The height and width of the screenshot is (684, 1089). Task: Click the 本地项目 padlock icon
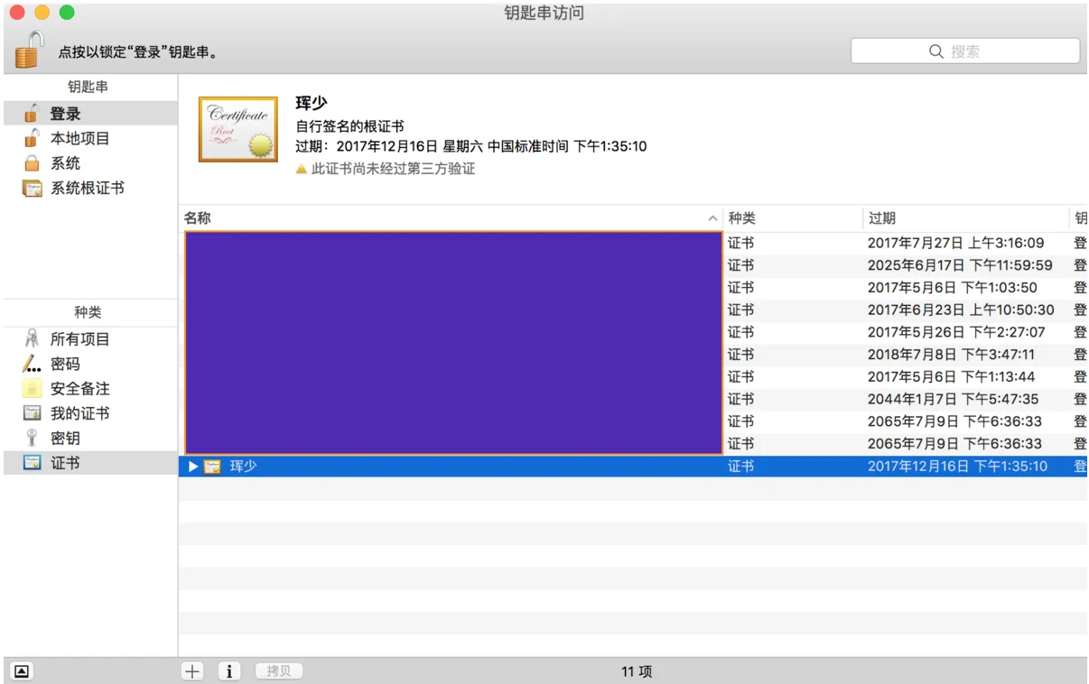[32, 138]
